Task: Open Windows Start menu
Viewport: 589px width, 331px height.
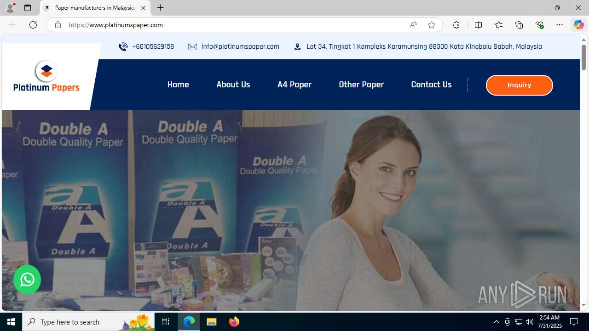Action: pos(11,322)
